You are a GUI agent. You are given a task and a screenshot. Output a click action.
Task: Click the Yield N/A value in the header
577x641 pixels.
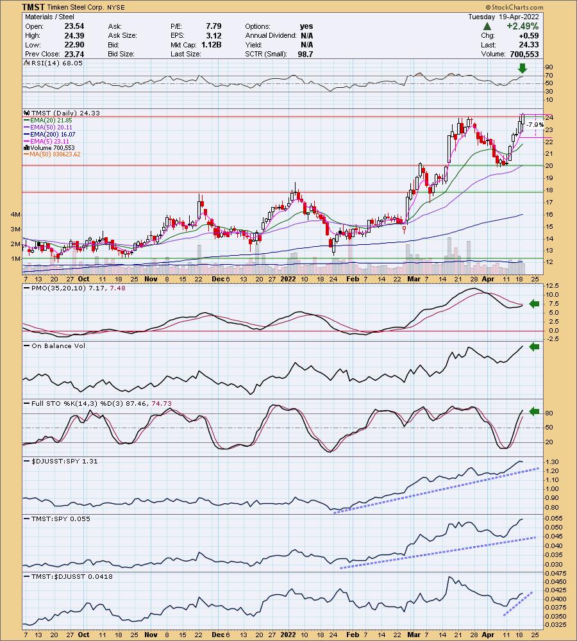click(306, 45)
